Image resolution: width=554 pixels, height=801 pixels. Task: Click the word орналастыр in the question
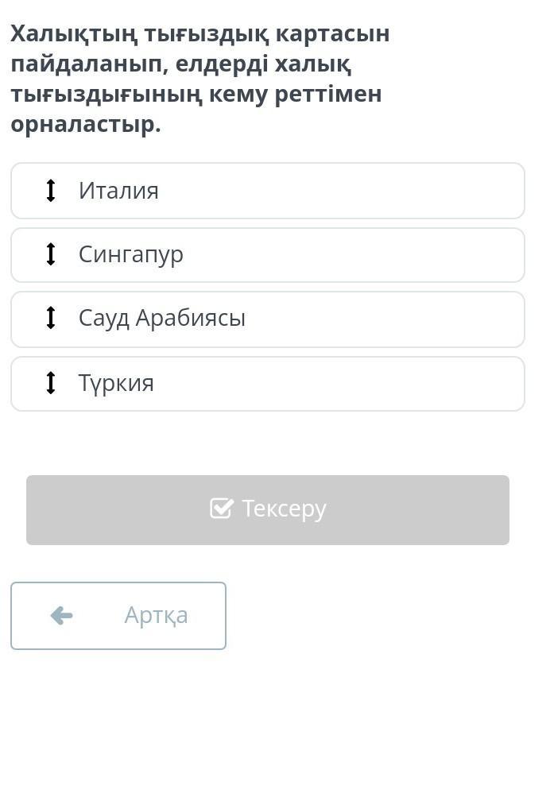pos(86,125)
